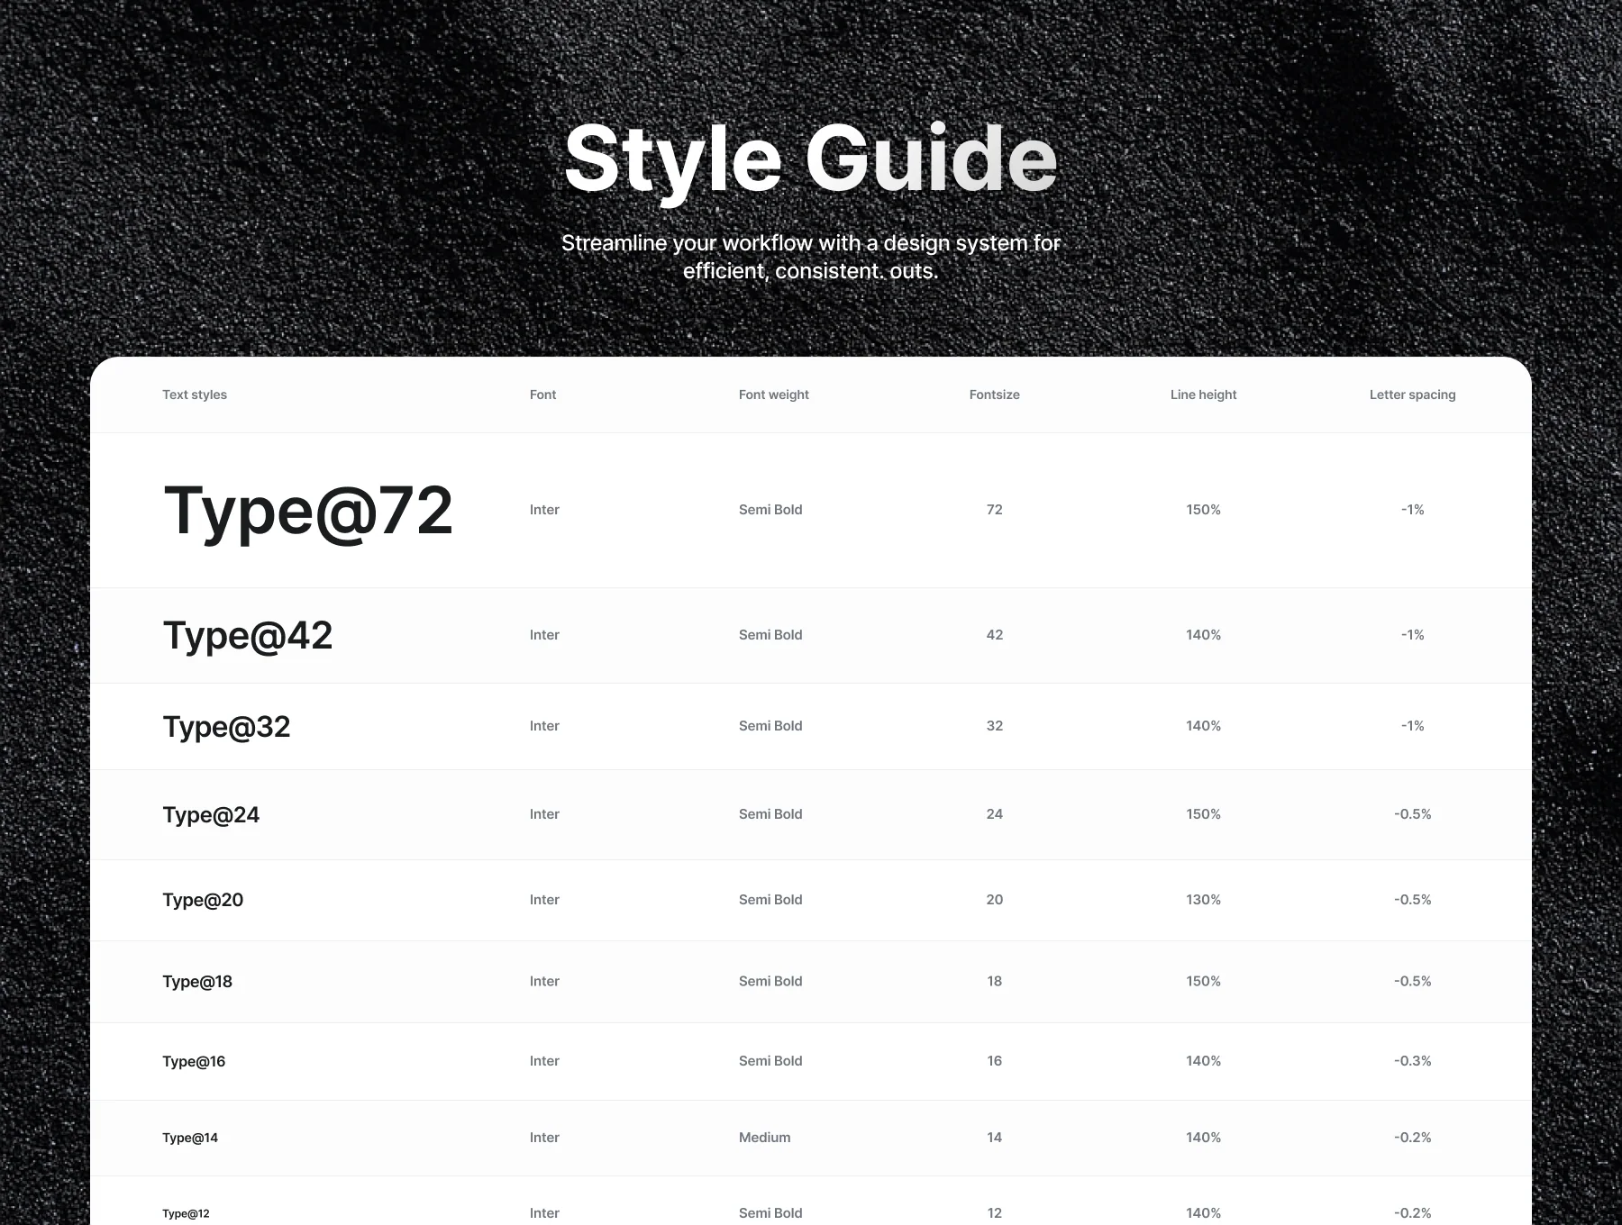Click the Type@18 sample text
The height and width of the screenshot is (1225, 1622).
[197, 982]
